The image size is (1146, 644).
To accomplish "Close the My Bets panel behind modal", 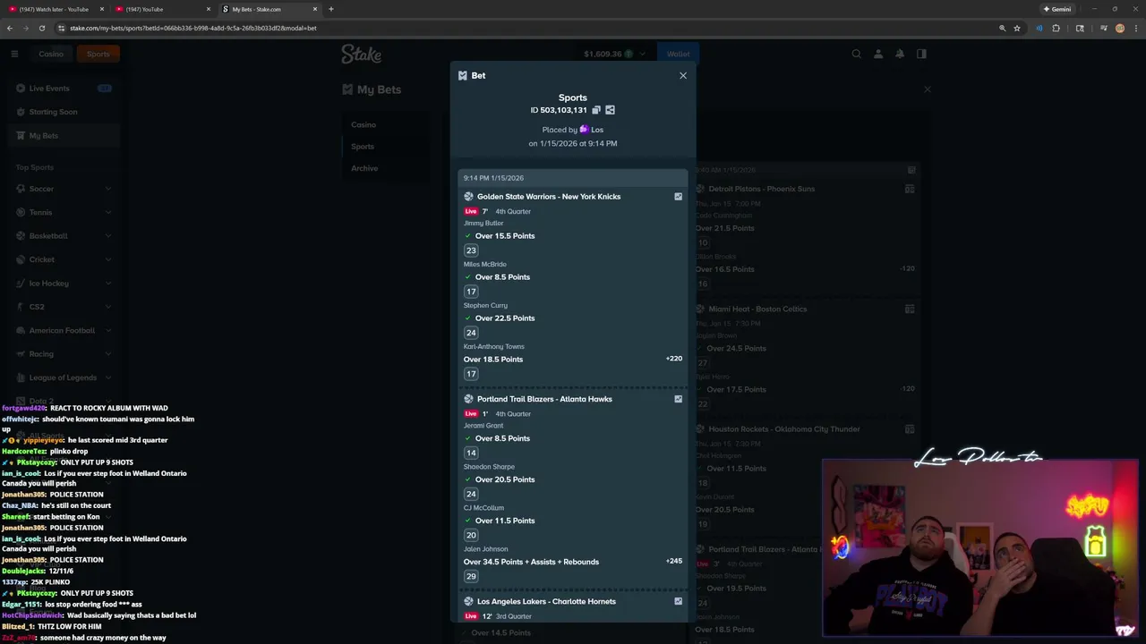I will (x=928, y=89).
